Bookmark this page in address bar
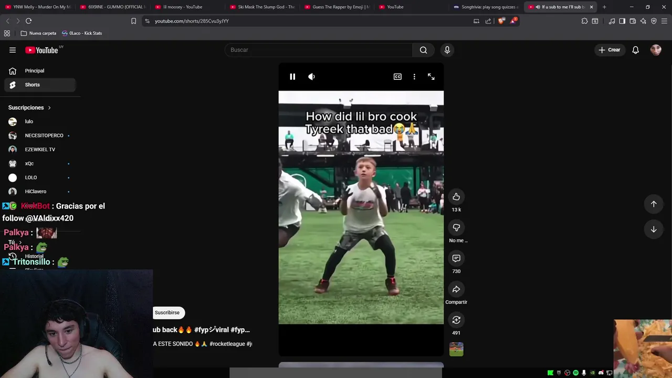This screenshot has height=378, width=672. point(133,21)
